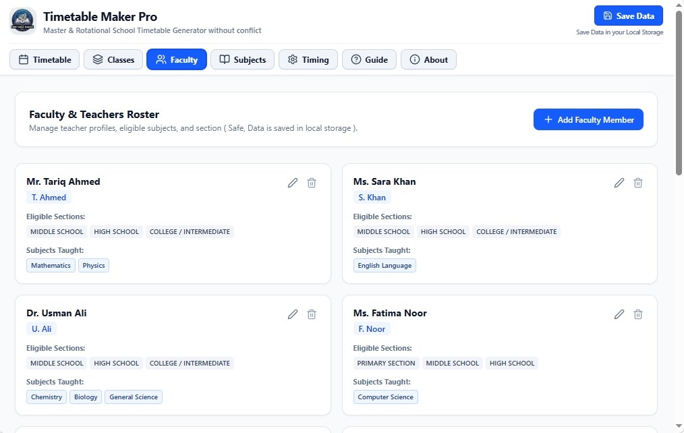Open the Timetable tab
The image size is (684, 433).
[45, 60]
